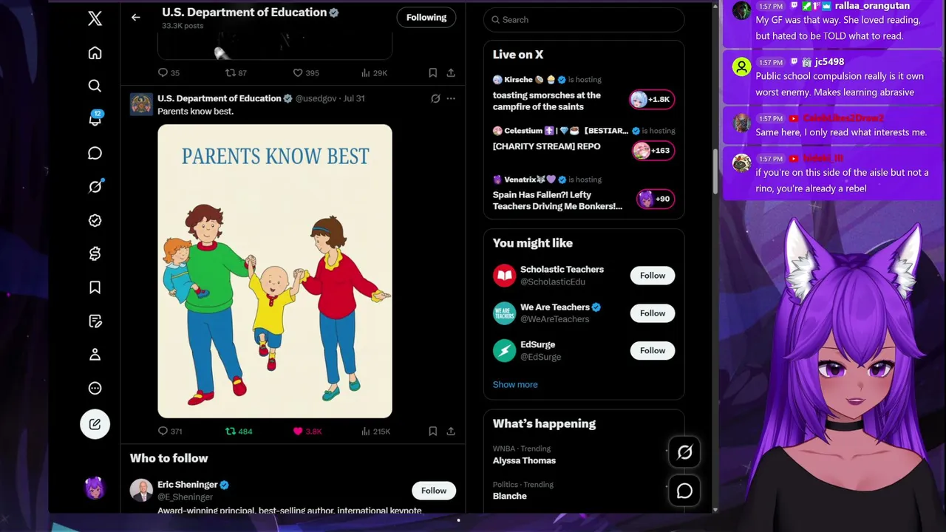946x532 pixels.
Task: Click the rallaa_orangutan chat username
Action: (872, 6)
